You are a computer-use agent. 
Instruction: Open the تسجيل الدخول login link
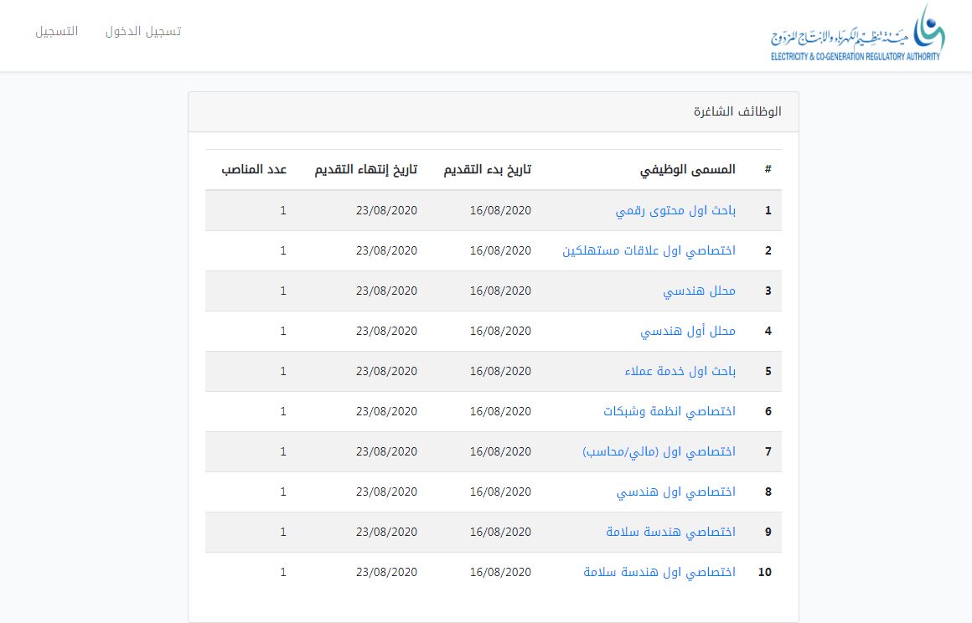[x=143, y=32]
